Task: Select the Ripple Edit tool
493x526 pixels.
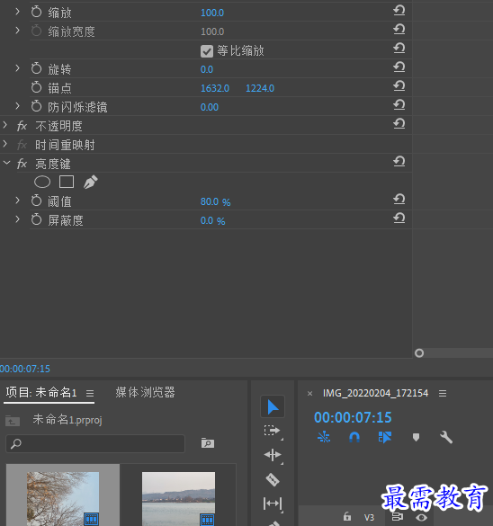Action: click(x=273, y=455)
